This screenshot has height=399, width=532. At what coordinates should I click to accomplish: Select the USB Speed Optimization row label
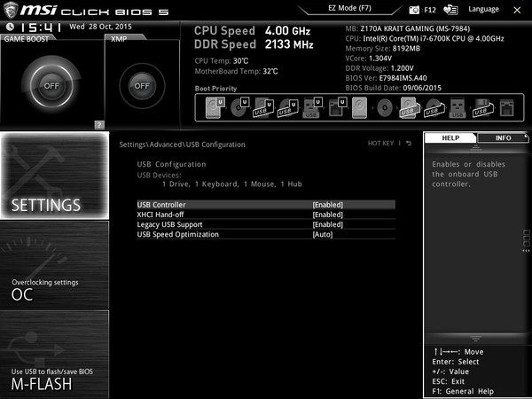[x=178, y=234]
